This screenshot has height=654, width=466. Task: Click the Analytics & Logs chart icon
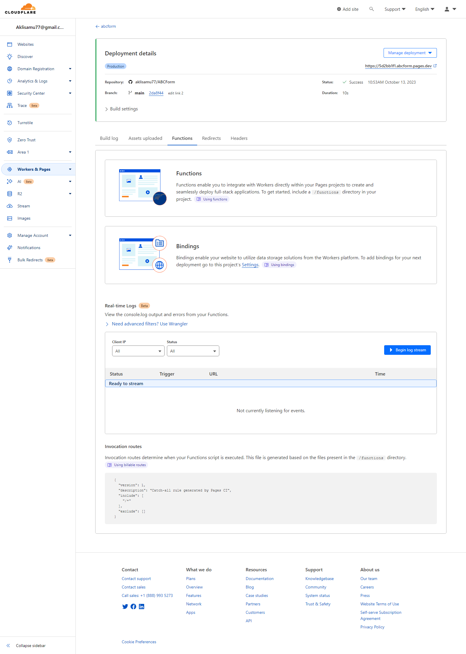(x=10, y=81)
